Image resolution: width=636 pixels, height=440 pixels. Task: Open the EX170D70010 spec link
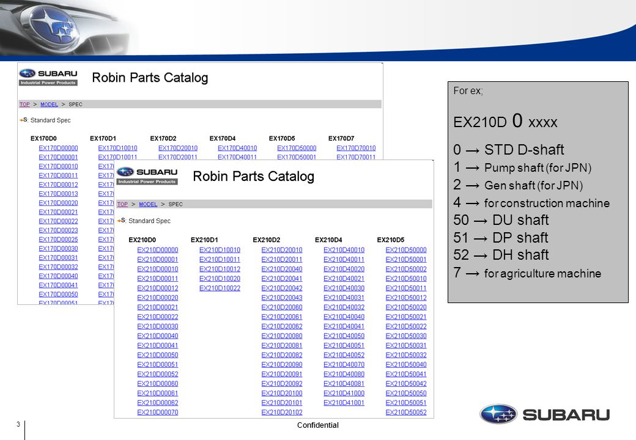point(356,148)
